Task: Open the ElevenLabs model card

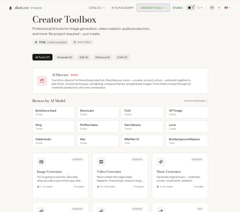Action: click(98, 112)
